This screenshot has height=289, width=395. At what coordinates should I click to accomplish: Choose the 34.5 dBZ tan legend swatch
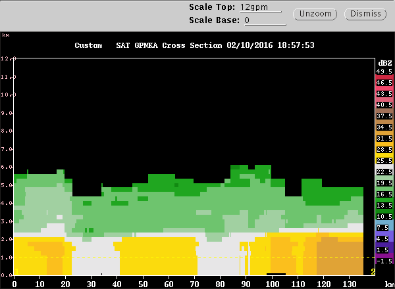384,127
